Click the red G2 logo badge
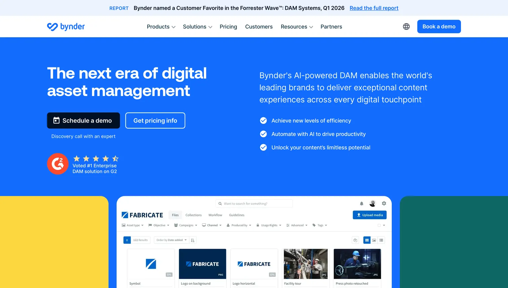 [58, 164]
